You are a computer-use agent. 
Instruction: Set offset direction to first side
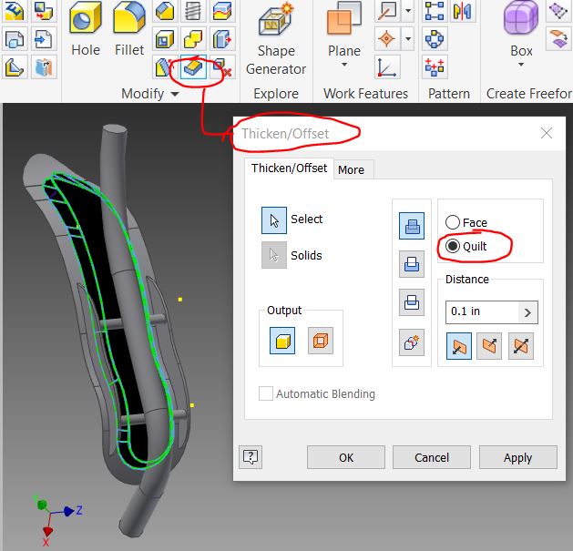tap(459, 346)
